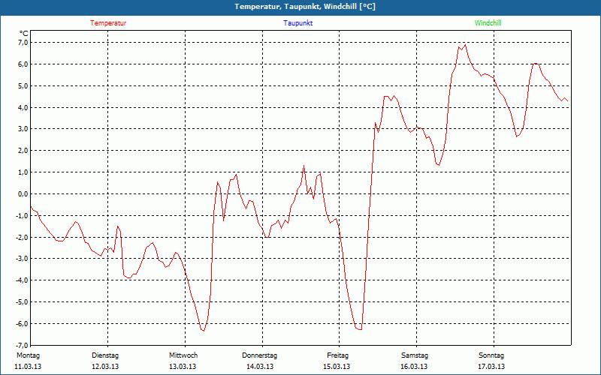601x375 pixels.
Task: Click the 7,0 y-axis value
Action: 23,43
